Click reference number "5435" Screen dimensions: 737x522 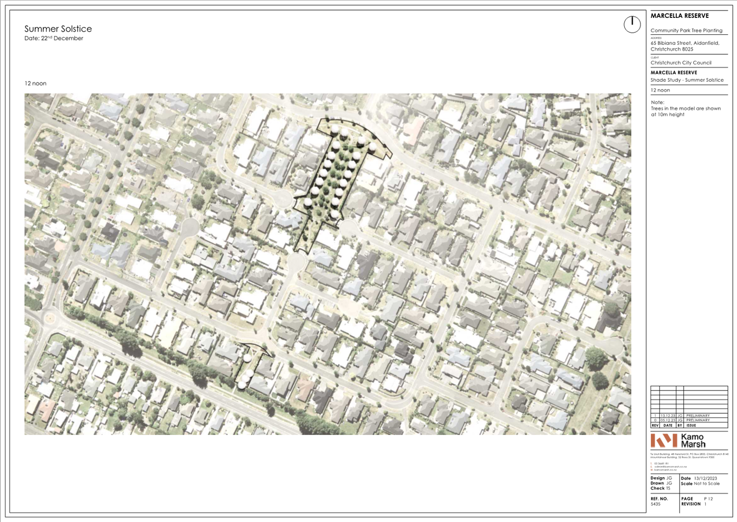point(655,504)
